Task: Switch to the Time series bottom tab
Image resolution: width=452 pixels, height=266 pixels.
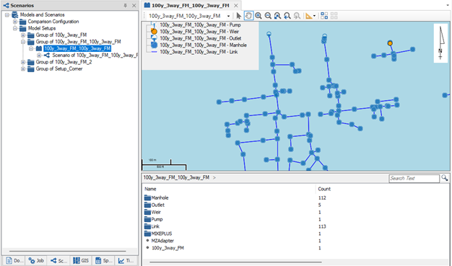Action: pyautogui.click(x=126, y=261)
